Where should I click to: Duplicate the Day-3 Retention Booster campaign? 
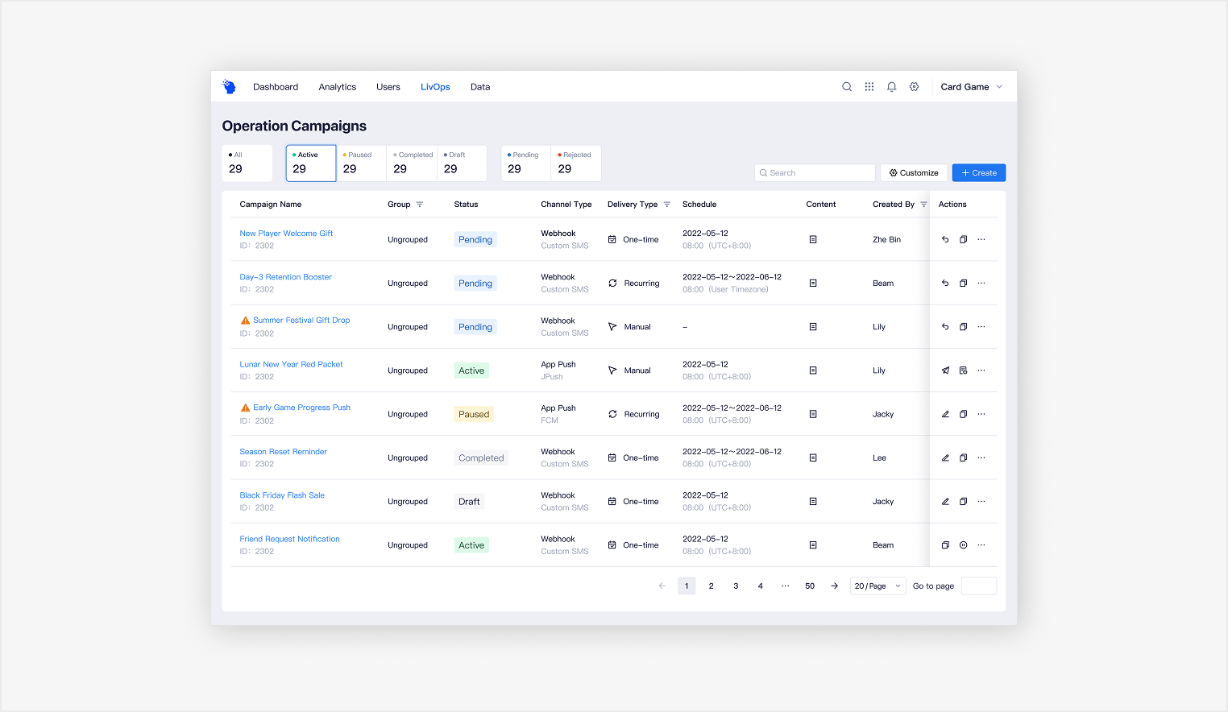(963, 284)
